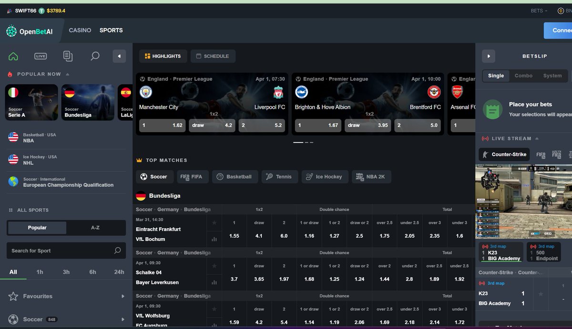Click the Brentford FC club badge
The image size is (572, 329).
tap(434, 92)
